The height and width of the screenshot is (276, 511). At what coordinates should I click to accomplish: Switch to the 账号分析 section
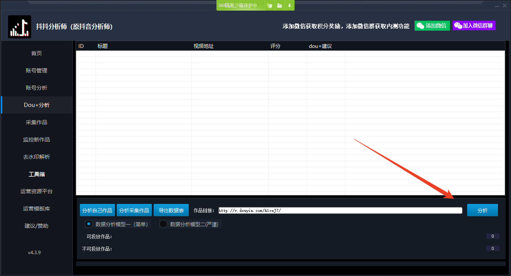pos(36,87)
